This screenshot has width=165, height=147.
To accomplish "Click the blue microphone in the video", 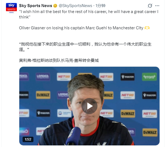I will pos(73,136).
